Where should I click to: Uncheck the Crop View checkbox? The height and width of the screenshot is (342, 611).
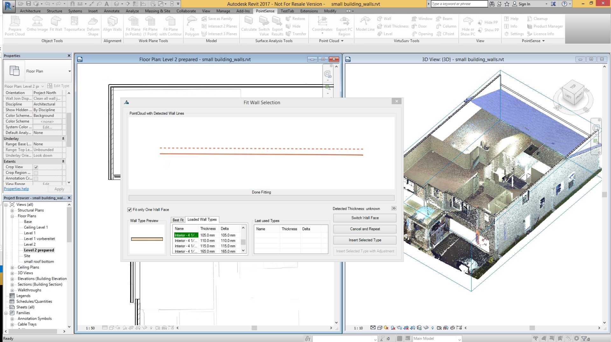coord(36,167)
